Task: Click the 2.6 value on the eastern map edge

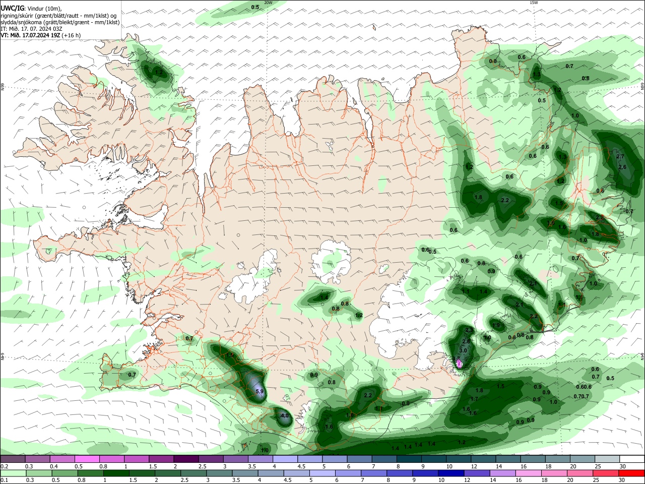Action: (622, 167)
